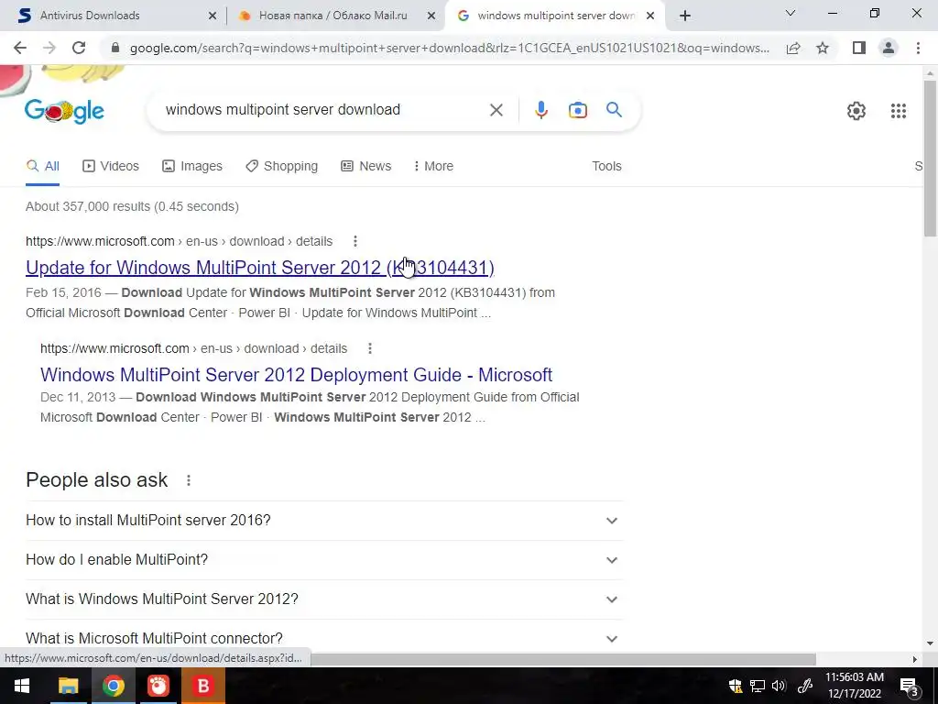The image size is (938, 704).
Task: Reload the page with the refresh icon
Action: (x=79, y=48)
